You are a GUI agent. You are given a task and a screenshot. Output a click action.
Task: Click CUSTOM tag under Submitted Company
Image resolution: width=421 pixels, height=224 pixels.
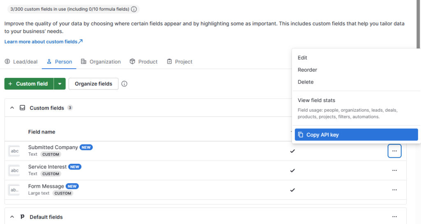[x=51, y=154]
